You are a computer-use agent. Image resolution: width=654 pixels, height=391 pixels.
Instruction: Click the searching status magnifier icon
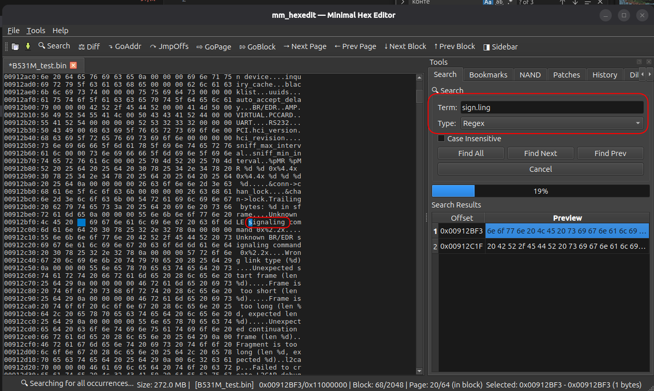[25, 384]
